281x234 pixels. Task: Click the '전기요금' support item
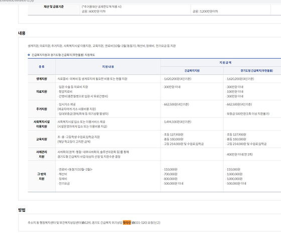(x=64, y=183)
